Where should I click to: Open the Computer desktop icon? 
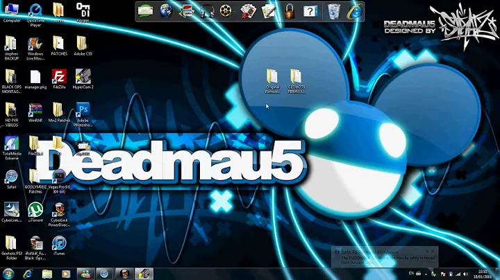pos(12,12)
